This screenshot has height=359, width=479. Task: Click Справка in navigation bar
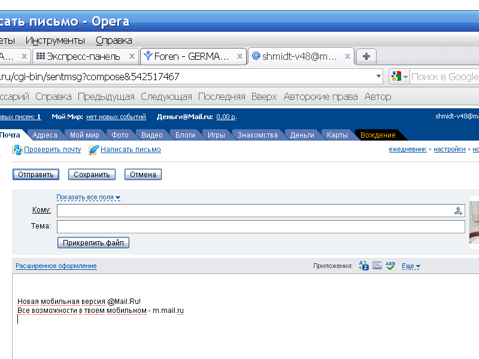point(53,96)
